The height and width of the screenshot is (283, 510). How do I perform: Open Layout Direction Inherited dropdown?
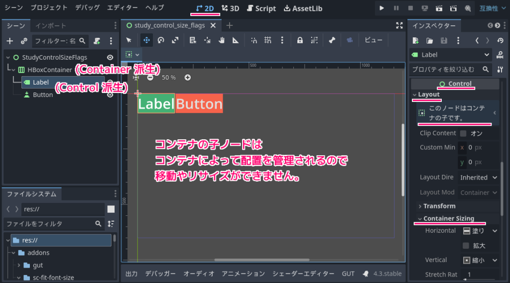tap(479, 178)
